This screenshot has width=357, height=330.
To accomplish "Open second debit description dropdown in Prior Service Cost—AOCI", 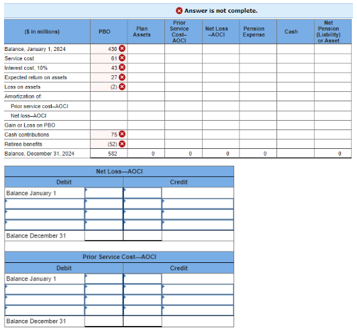I will [44, 300].
